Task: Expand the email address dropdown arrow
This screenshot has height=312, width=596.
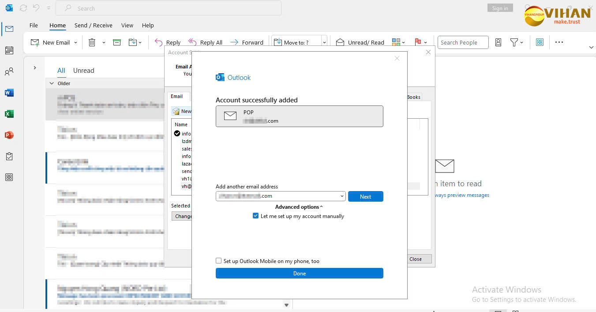Action: [342, 196]
